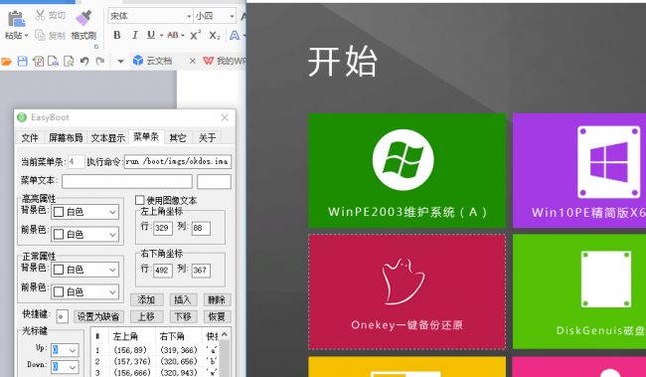Open the Down cursor key dropdown

coord(73,367)
